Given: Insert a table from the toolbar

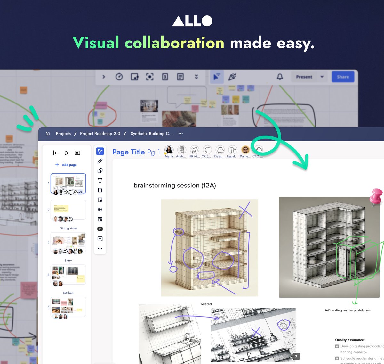Looking at the screenshot, I should 100,210.
